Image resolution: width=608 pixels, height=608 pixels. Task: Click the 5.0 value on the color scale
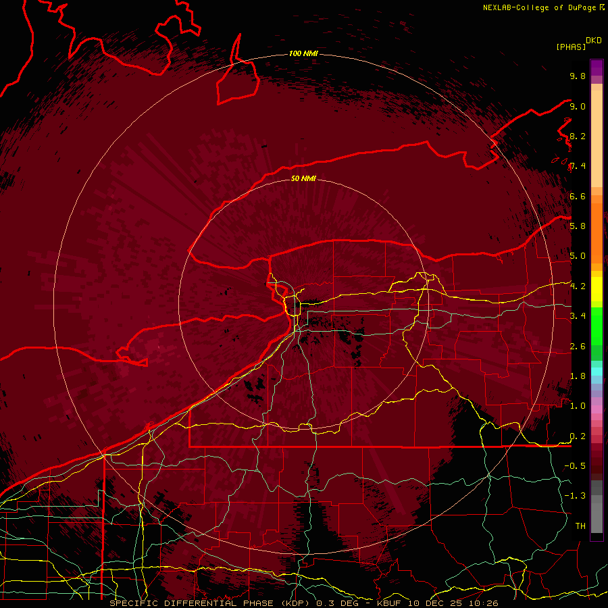(578, 256)
